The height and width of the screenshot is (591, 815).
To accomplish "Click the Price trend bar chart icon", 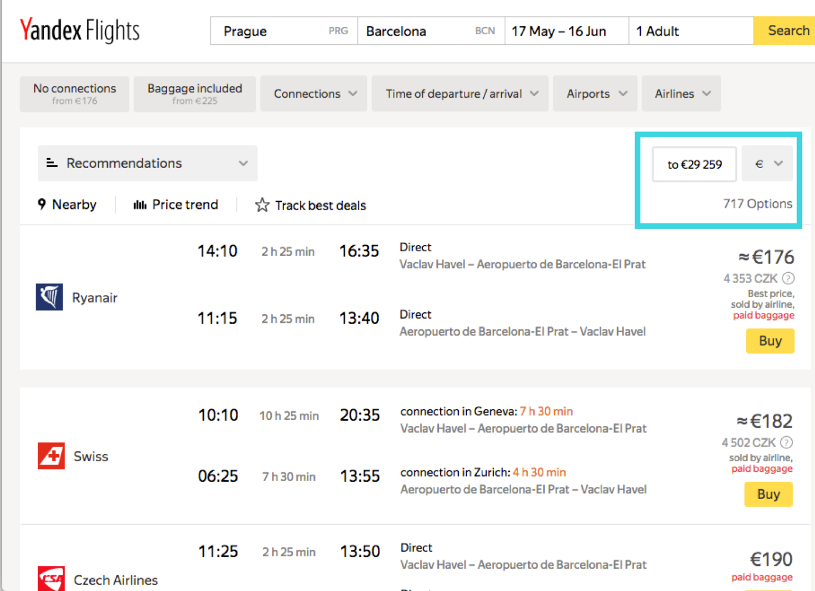I will (x=140, y=205).
